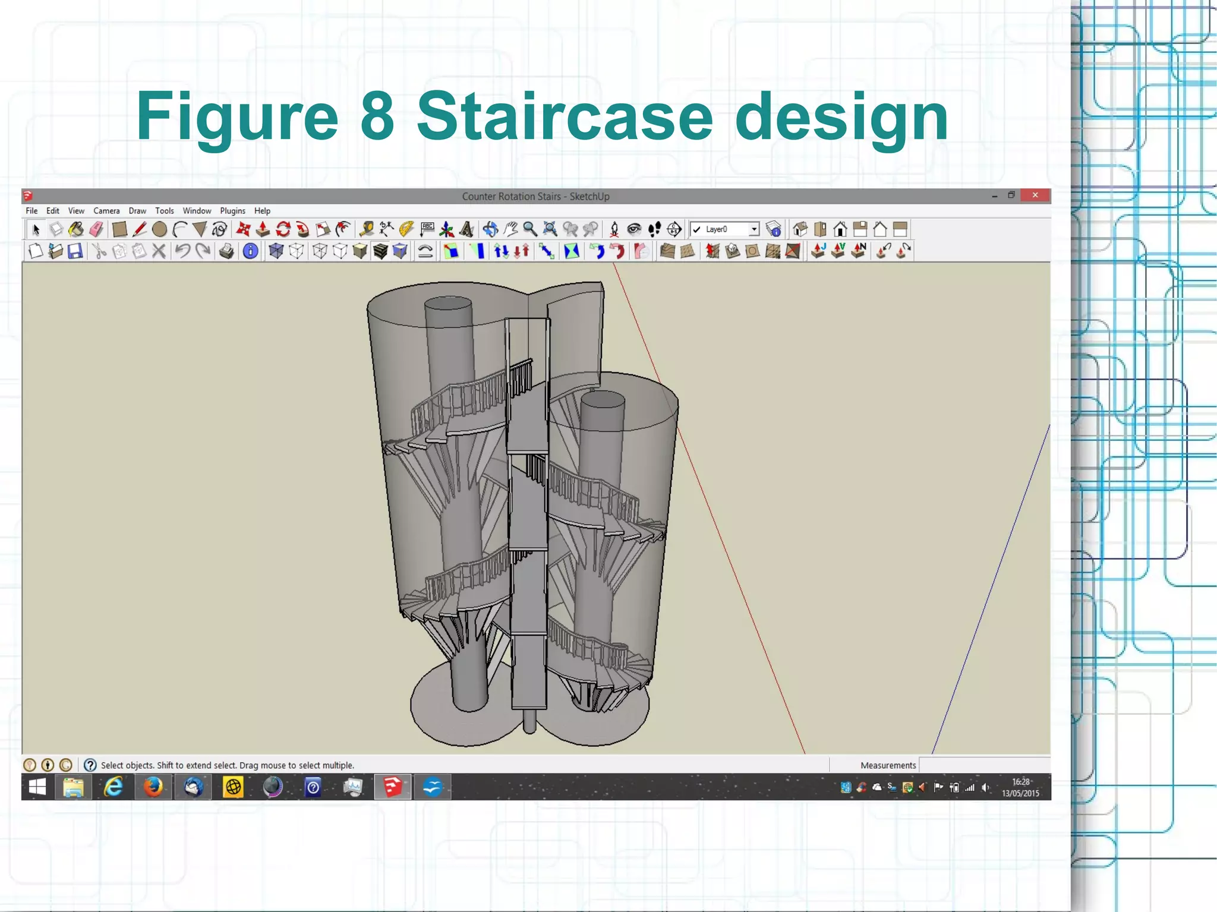
Task: Open the File menu
Action: pos(31,211)
